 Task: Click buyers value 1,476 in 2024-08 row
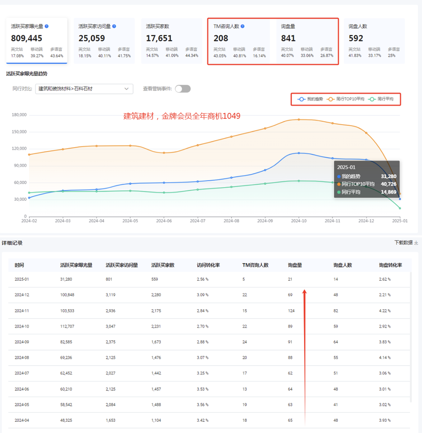coord(156,358)
